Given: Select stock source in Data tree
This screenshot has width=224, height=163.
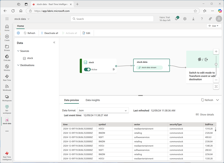Looking at the screenshot, I should tap(28, 58).
